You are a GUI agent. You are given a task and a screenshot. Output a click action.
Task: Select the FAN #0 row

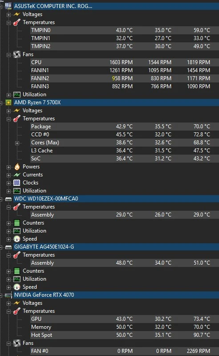coord(125,351)
